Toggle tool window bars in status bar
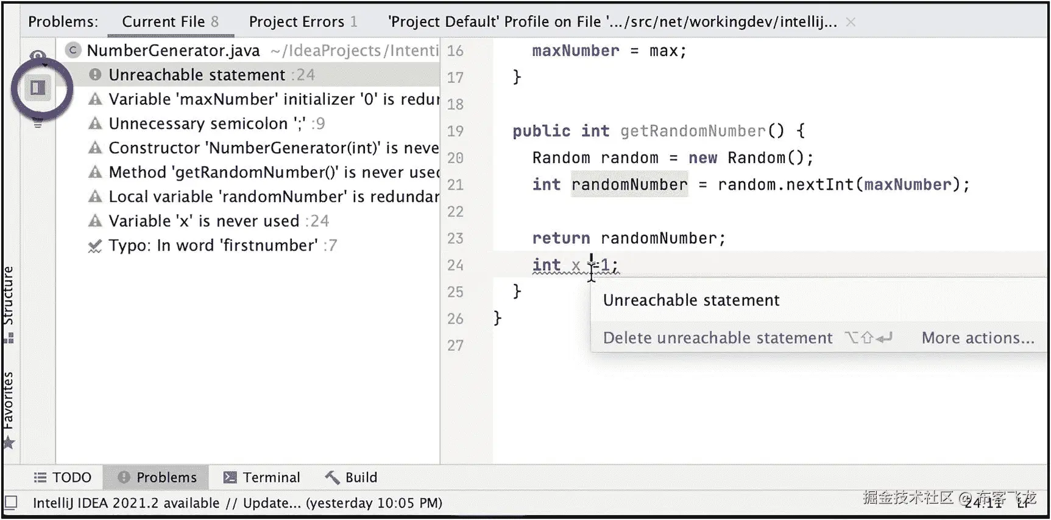The width and height of the screenshot is (1051, 520). 11,503
